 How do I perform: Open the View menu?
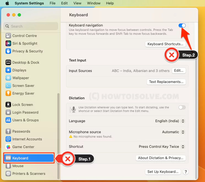coord(77,3)
